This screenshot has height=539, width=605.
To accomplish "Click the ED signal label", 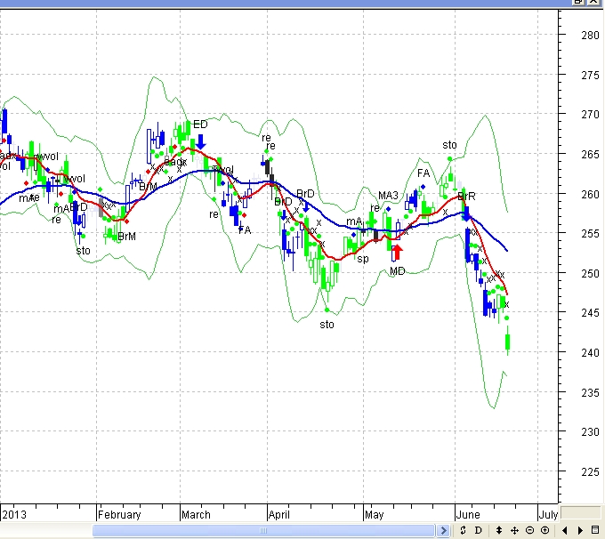I will click(200, 125).
